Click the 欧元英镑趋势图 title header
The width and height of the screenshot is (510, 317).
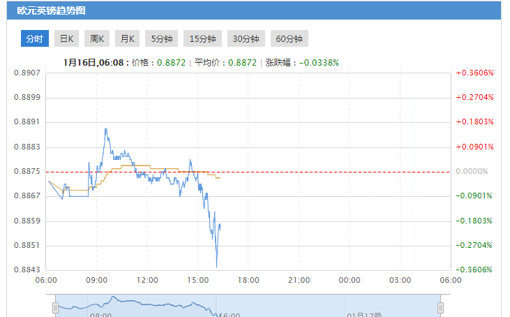pos(47,11)
